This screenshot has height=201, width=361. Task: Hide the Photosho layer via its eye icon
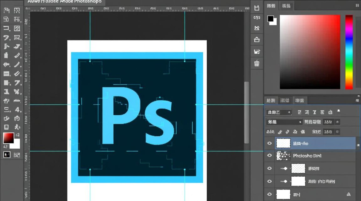269,155
